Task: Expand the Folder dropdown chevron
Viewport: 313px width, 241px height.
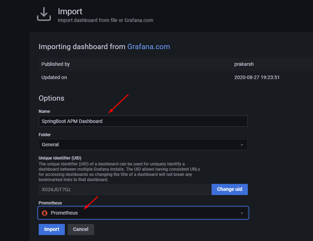Action: pyautogui.click(x=242, y=145)
